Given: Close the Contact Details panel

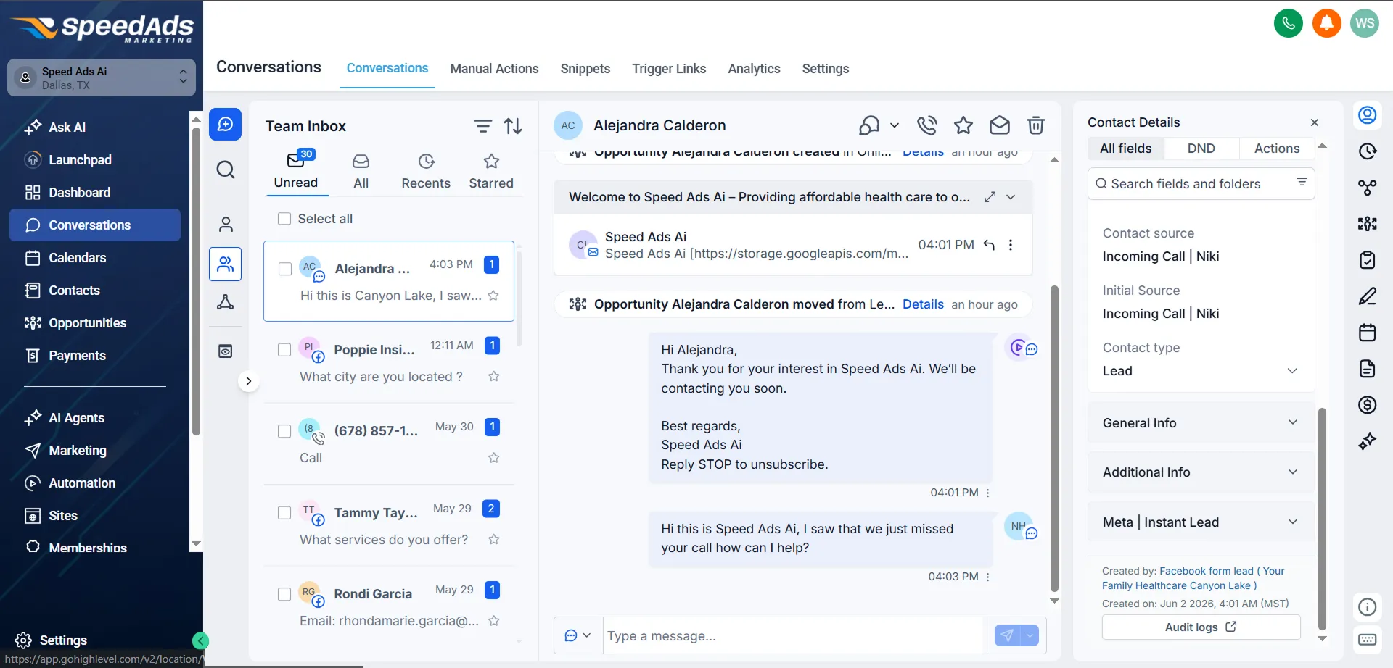Looking at the screenshot, I should coord(1315,122).
